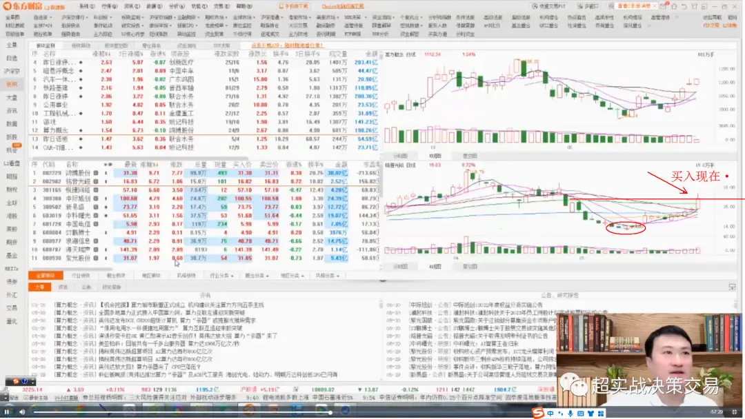Dismiss the 查看2条新消息 notification
Image resolution: width=745 pixels, height=419 pixels.
[x=654, y=6]
